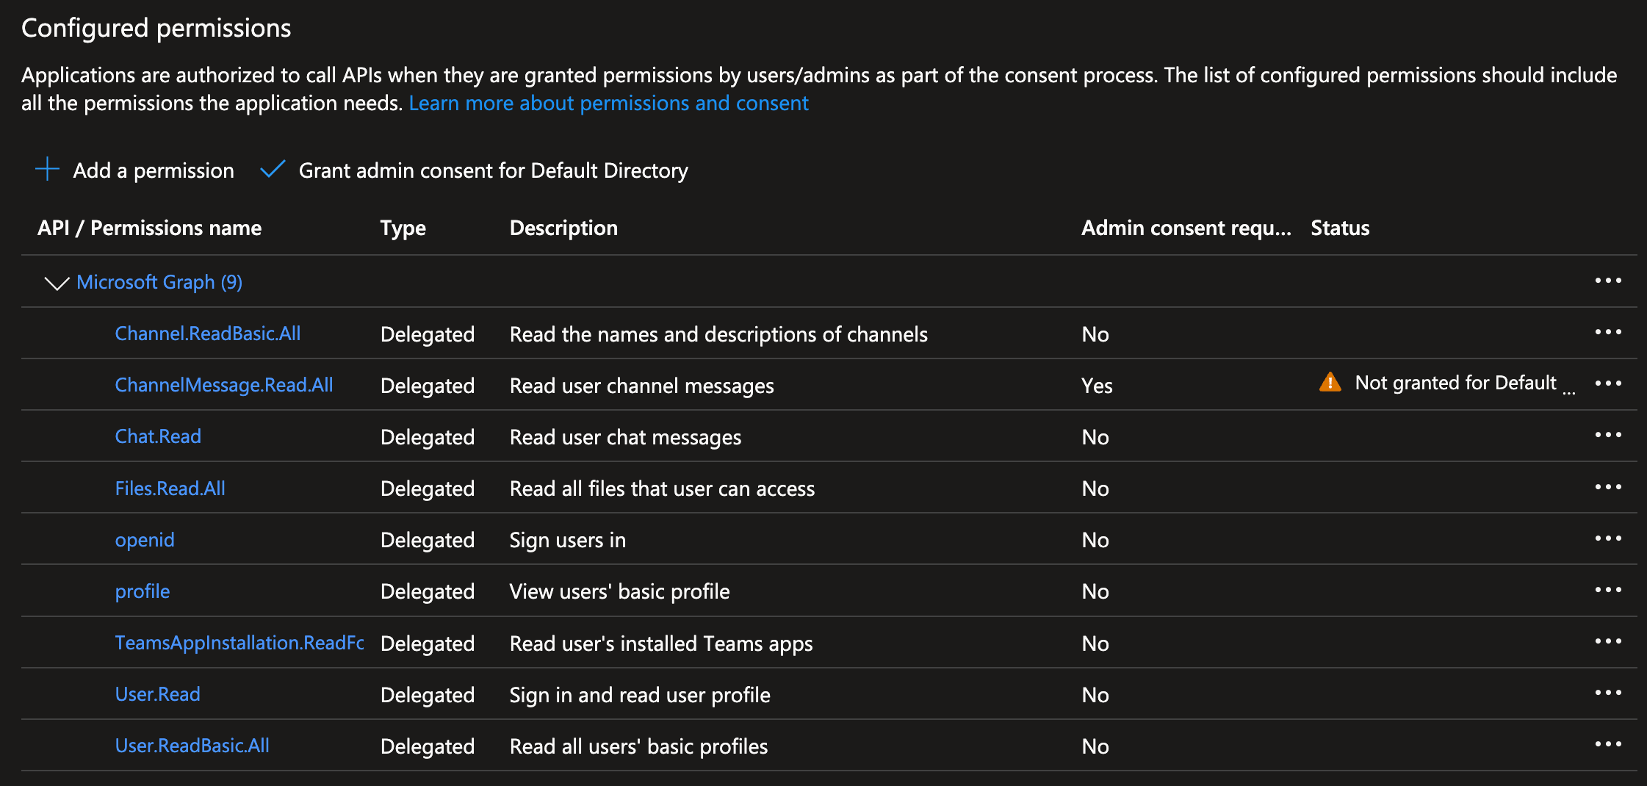Open the ellipsis menu for openid row
The width and height of the screenshot is (1647, 786).
point(1607,538)
